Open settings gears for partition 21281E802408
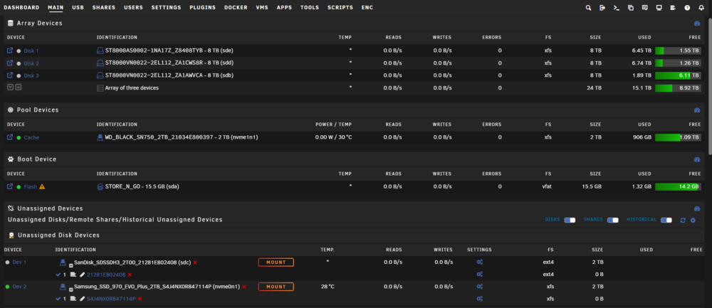Screen dimensions: 712x308 coord(479,275)
